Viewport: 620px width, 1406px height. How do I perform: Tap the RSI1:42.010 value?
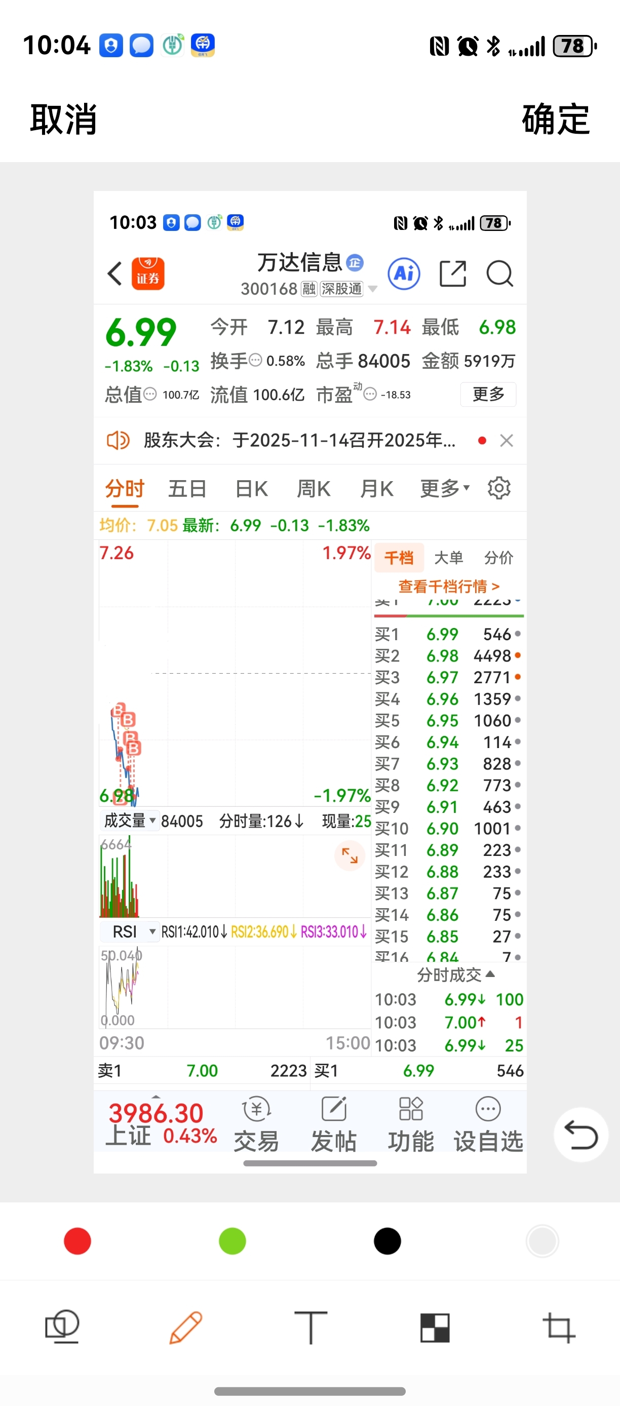(195, 932)
